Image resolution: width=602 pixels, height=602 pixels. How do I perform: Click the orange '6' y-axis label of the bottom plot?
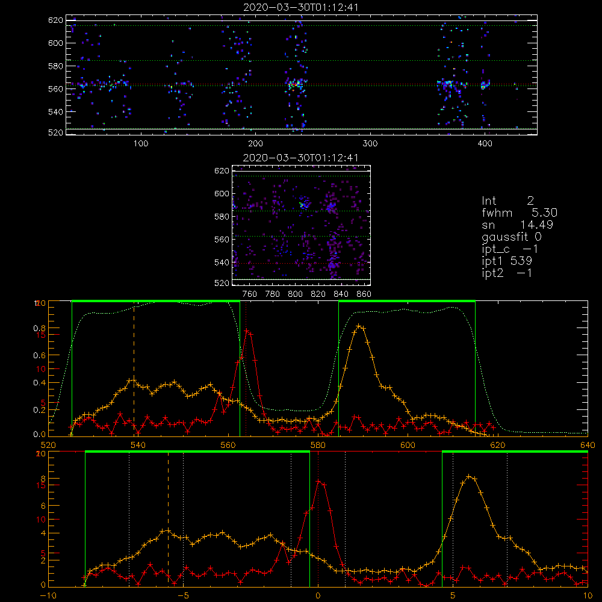43,506
